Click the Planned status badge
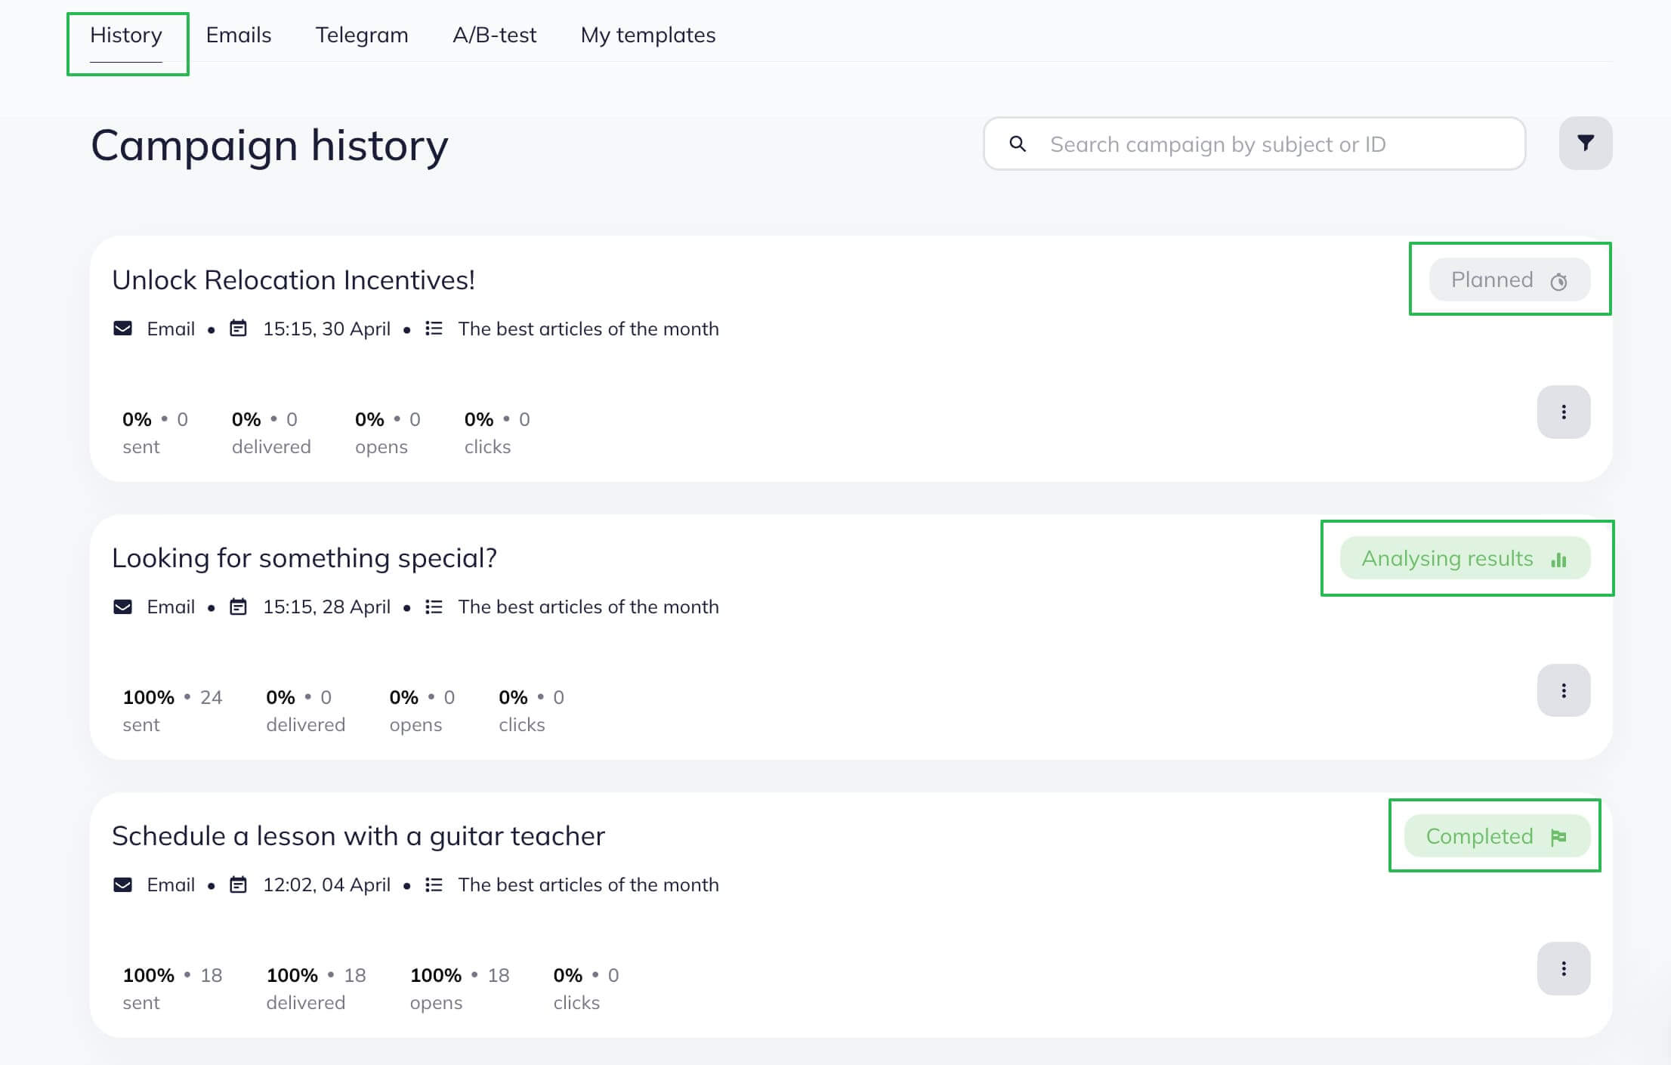 click(x=1509, y=280)
